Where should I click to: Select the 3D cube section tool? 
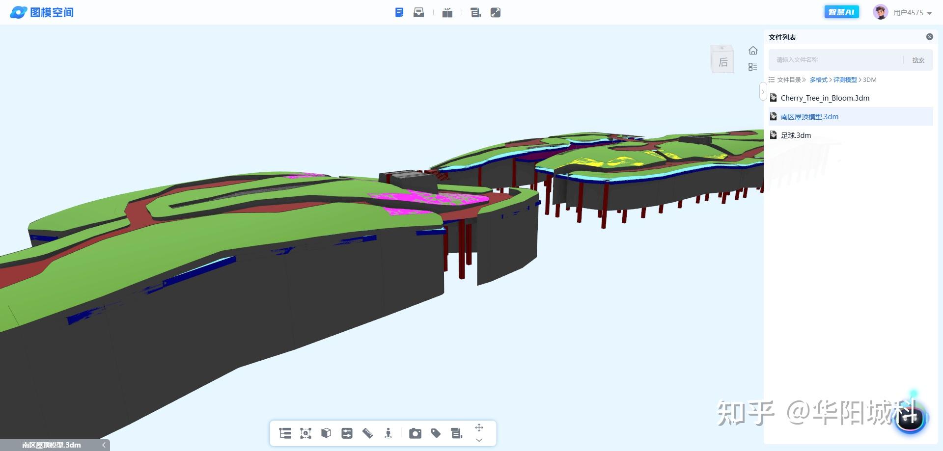pos(326,433)
